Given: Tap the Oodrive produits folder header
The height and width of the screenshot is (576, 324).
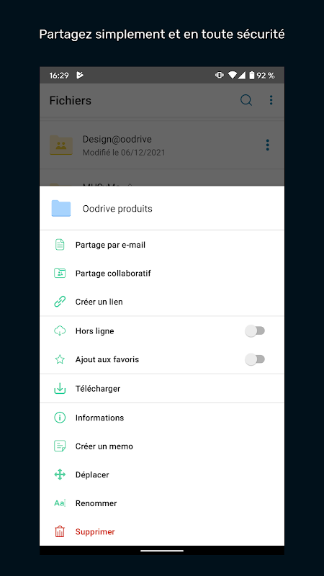Looking at the screenshot, I should (x=162, y=208).
